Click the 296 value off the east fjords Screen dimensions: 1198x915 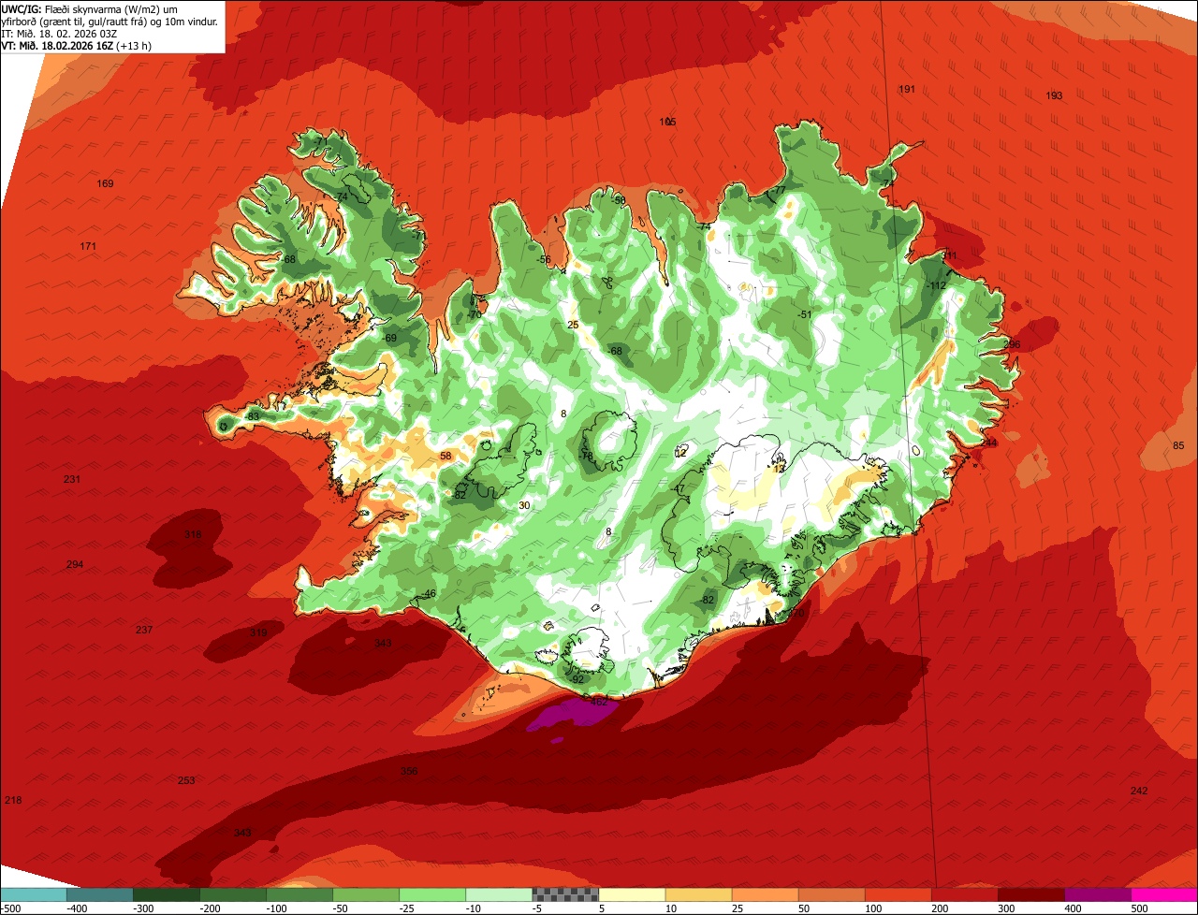click(x=1012, y=344)
